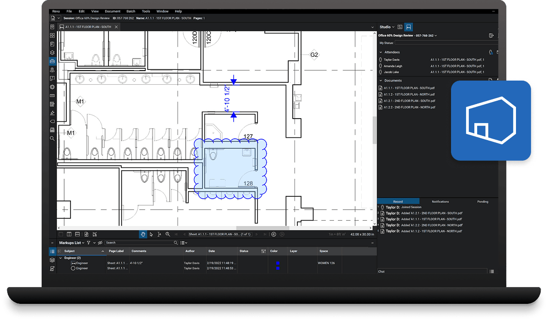Collapse the Engineer (2) markup group
Image resolution: width=548 pixels, height=320 pixels.
coord(60,258)
